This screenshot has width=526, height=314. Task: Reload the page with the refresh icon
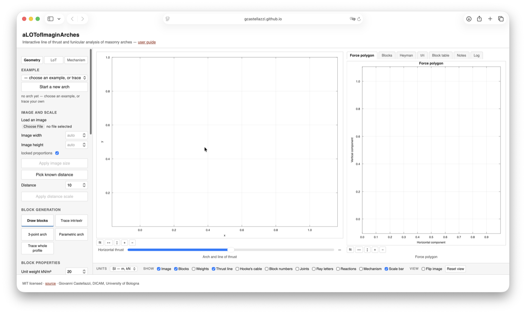[359, 19]
